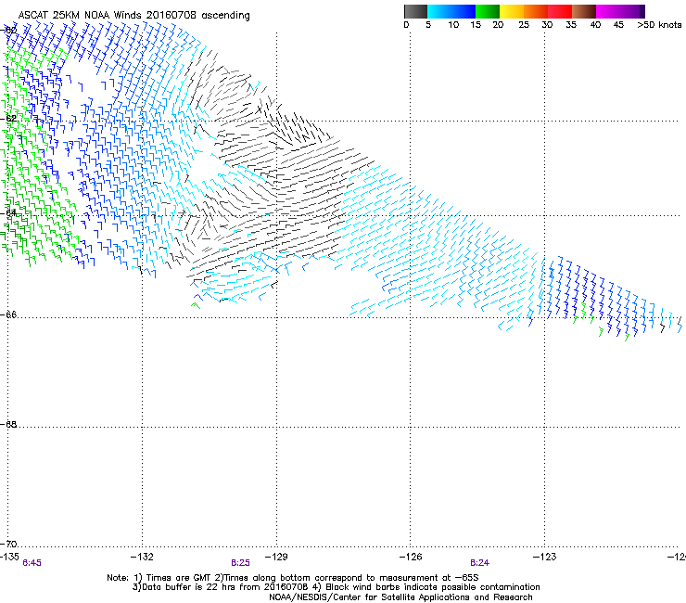This screenshot has width=686, height=603.
Task: Click the '25' legend tick label
Action: pyautogui.click(x=524, y=25)
